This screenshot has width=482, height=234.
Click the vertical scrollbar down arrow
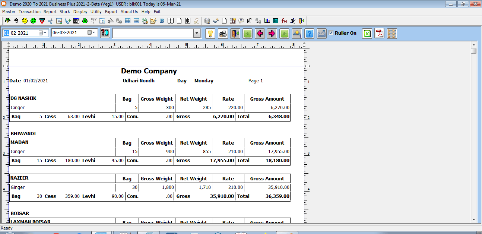coord(473,220)
